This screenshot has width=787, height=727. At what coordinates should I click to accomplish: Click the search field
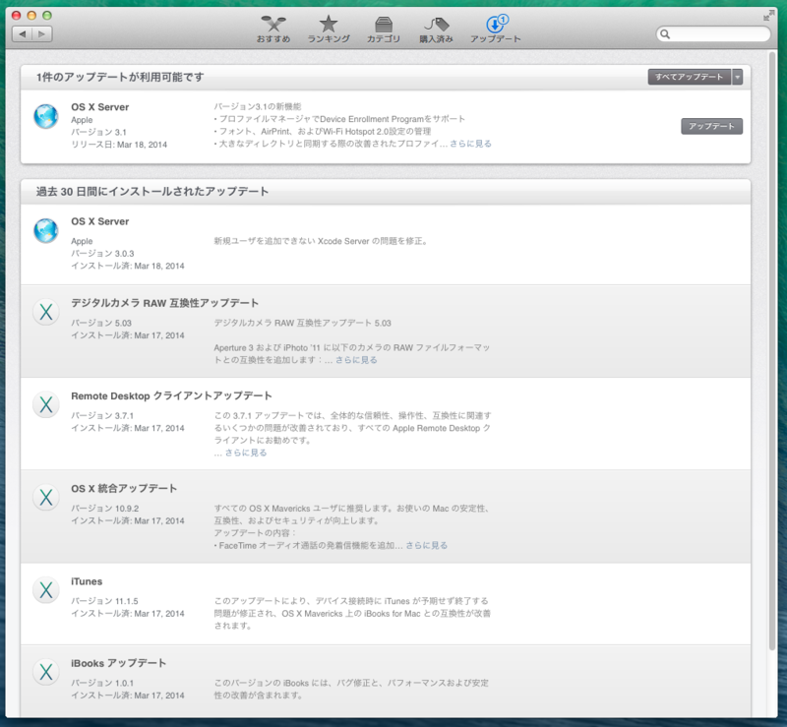(713, 34)
